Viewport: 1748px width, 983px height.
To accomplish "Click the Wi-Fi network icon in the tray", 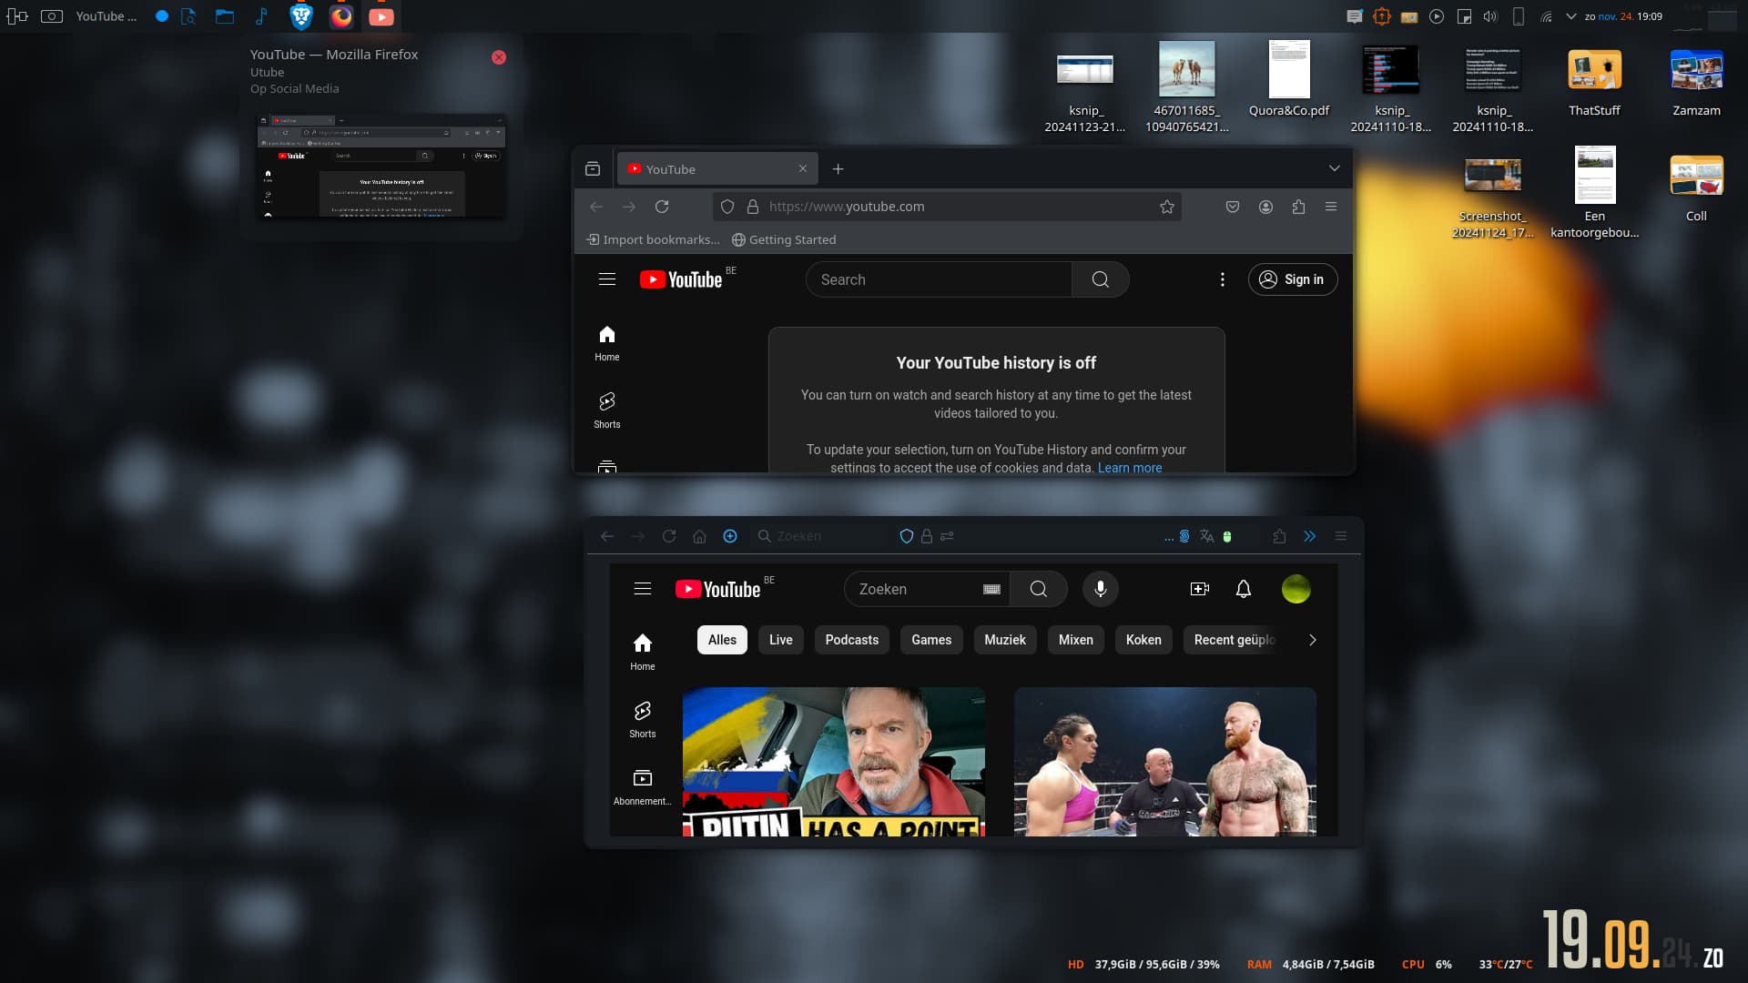I will [x=1546, y=16].
